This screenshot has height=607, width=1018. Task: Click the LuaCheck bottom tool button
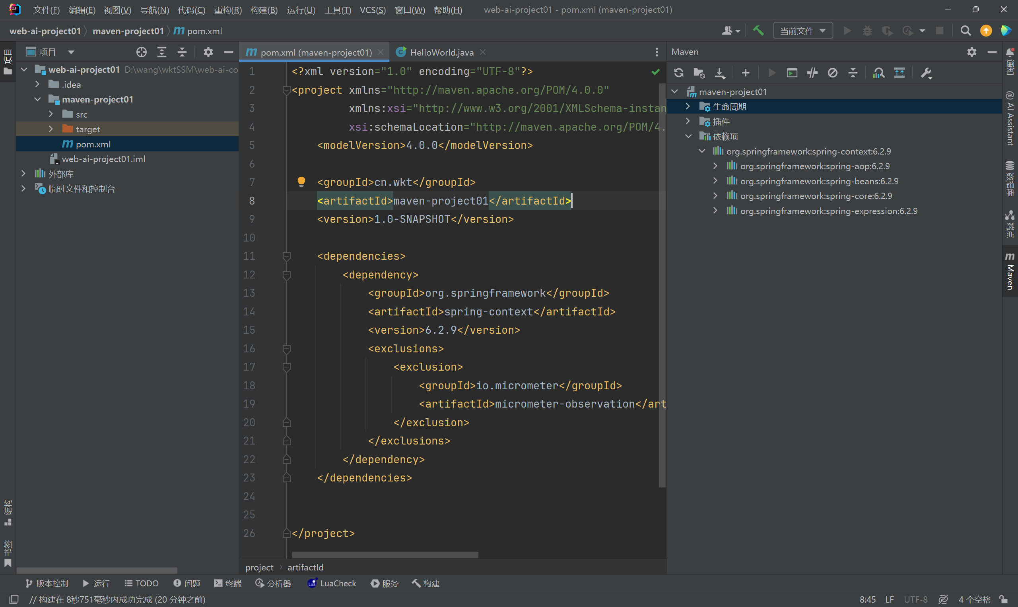[332, 583]
